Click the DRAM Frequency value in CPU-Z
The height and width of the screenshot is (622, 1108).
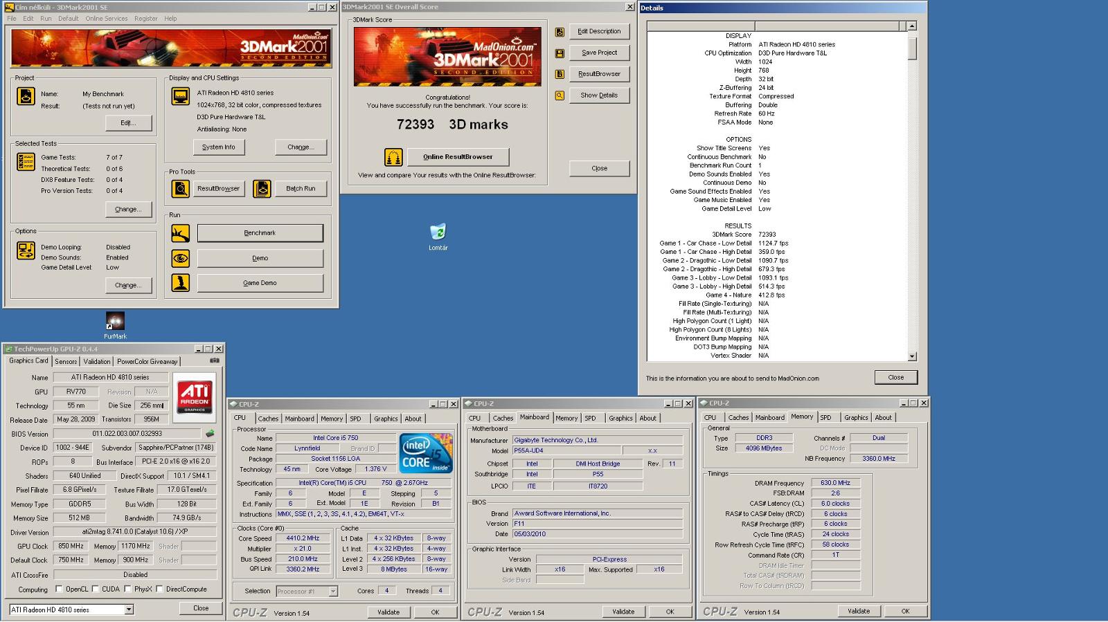(835, 483)
